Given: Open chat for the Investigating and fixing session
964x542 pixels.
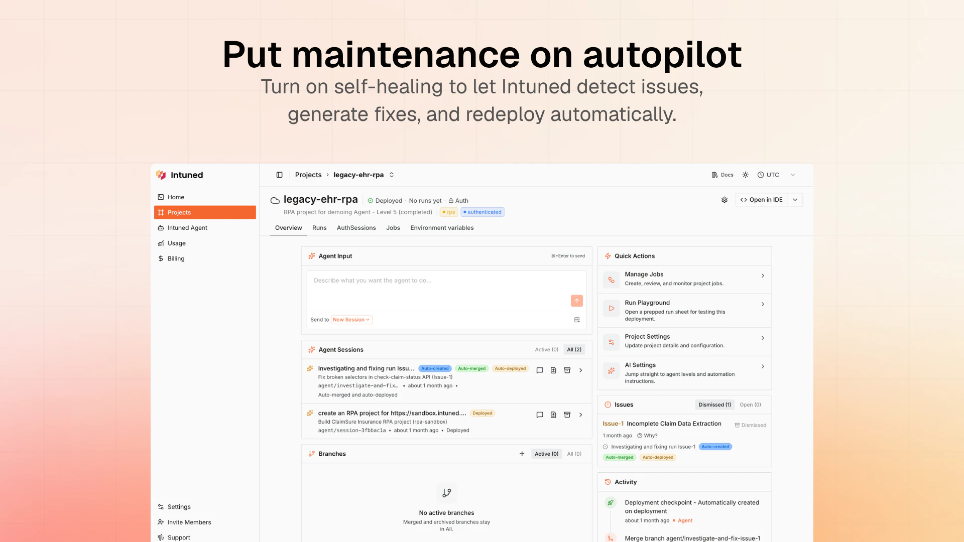Looking at the screenshot, I should 540,370.
